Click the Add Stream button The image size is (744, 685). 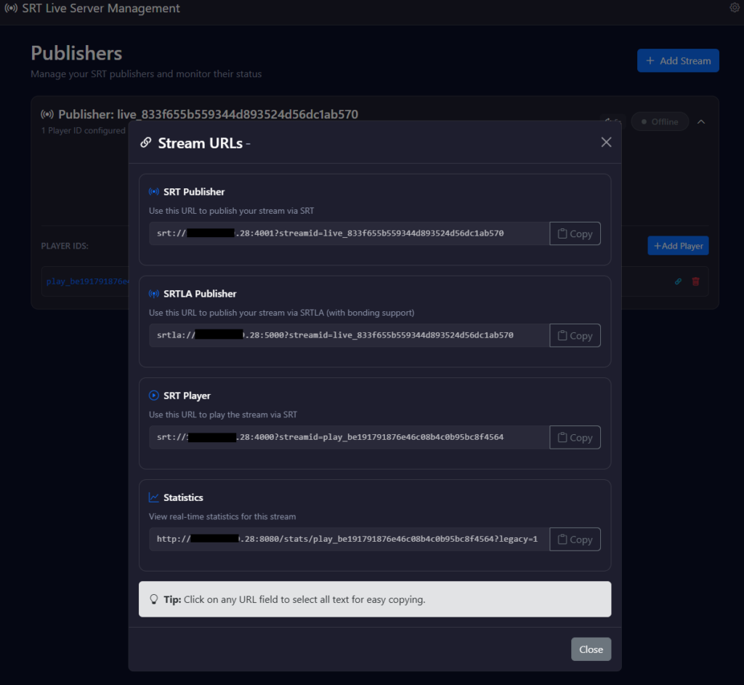point(678,61)
